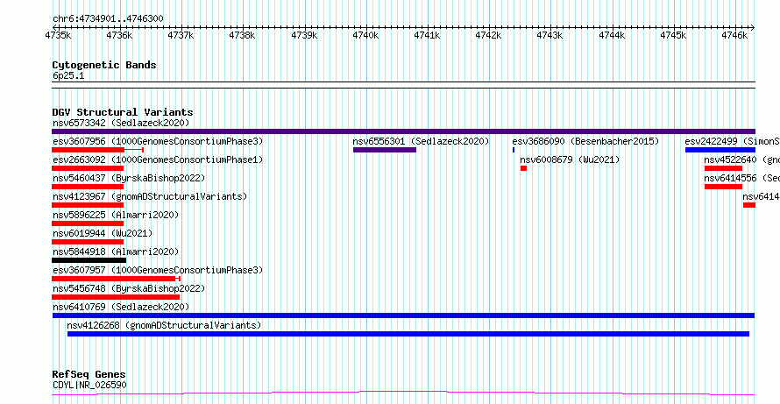
Task: Click the 4739k ruler position
Action: 304,35
